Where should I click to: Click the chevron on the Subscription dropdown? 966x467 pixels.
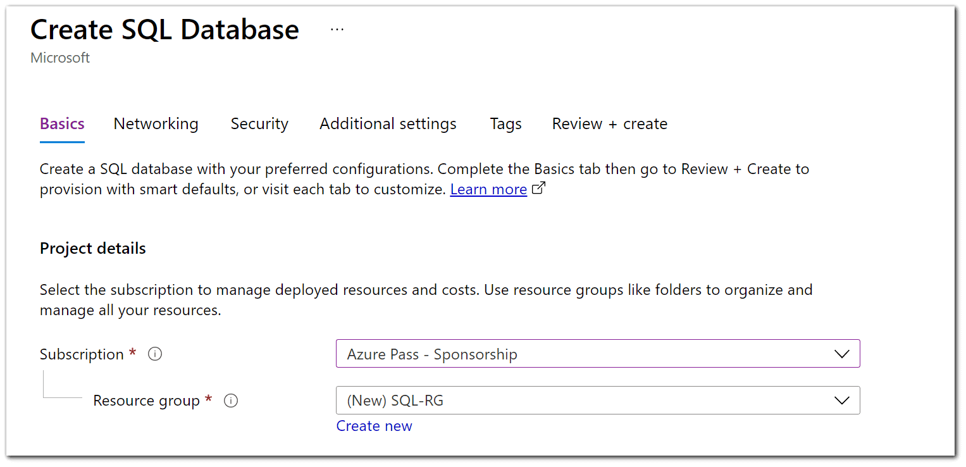(x=841, y=354)
